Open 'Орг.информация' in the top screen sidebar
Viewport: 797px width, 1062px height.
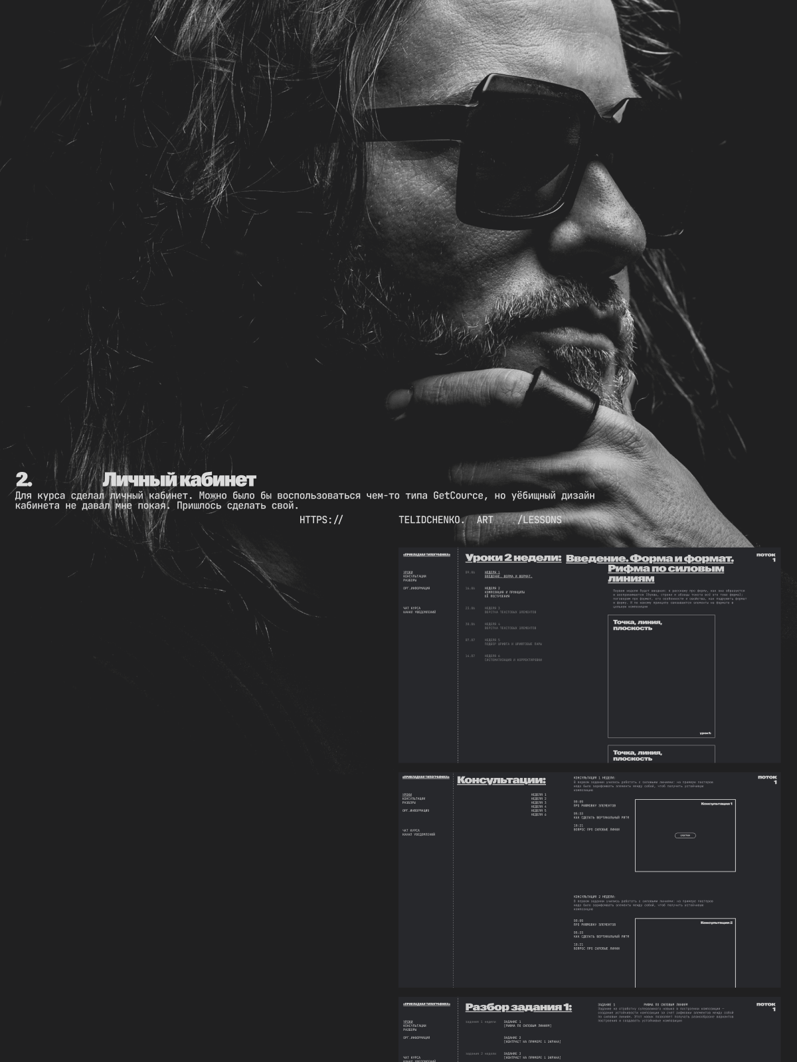click(x=416, y=588)
